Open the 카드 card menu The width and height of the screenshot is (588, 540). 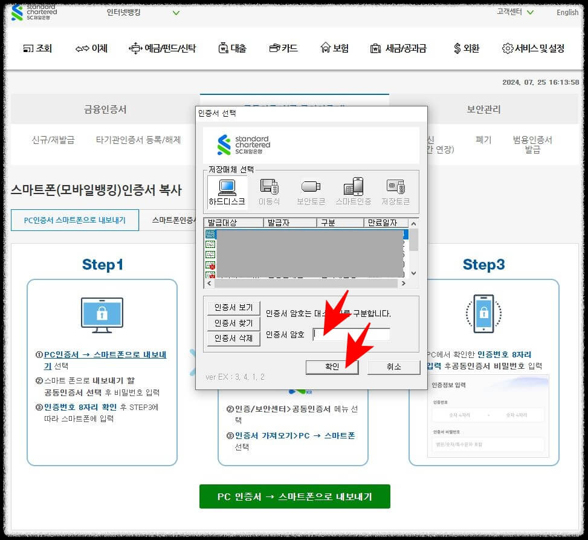point(283,48)
